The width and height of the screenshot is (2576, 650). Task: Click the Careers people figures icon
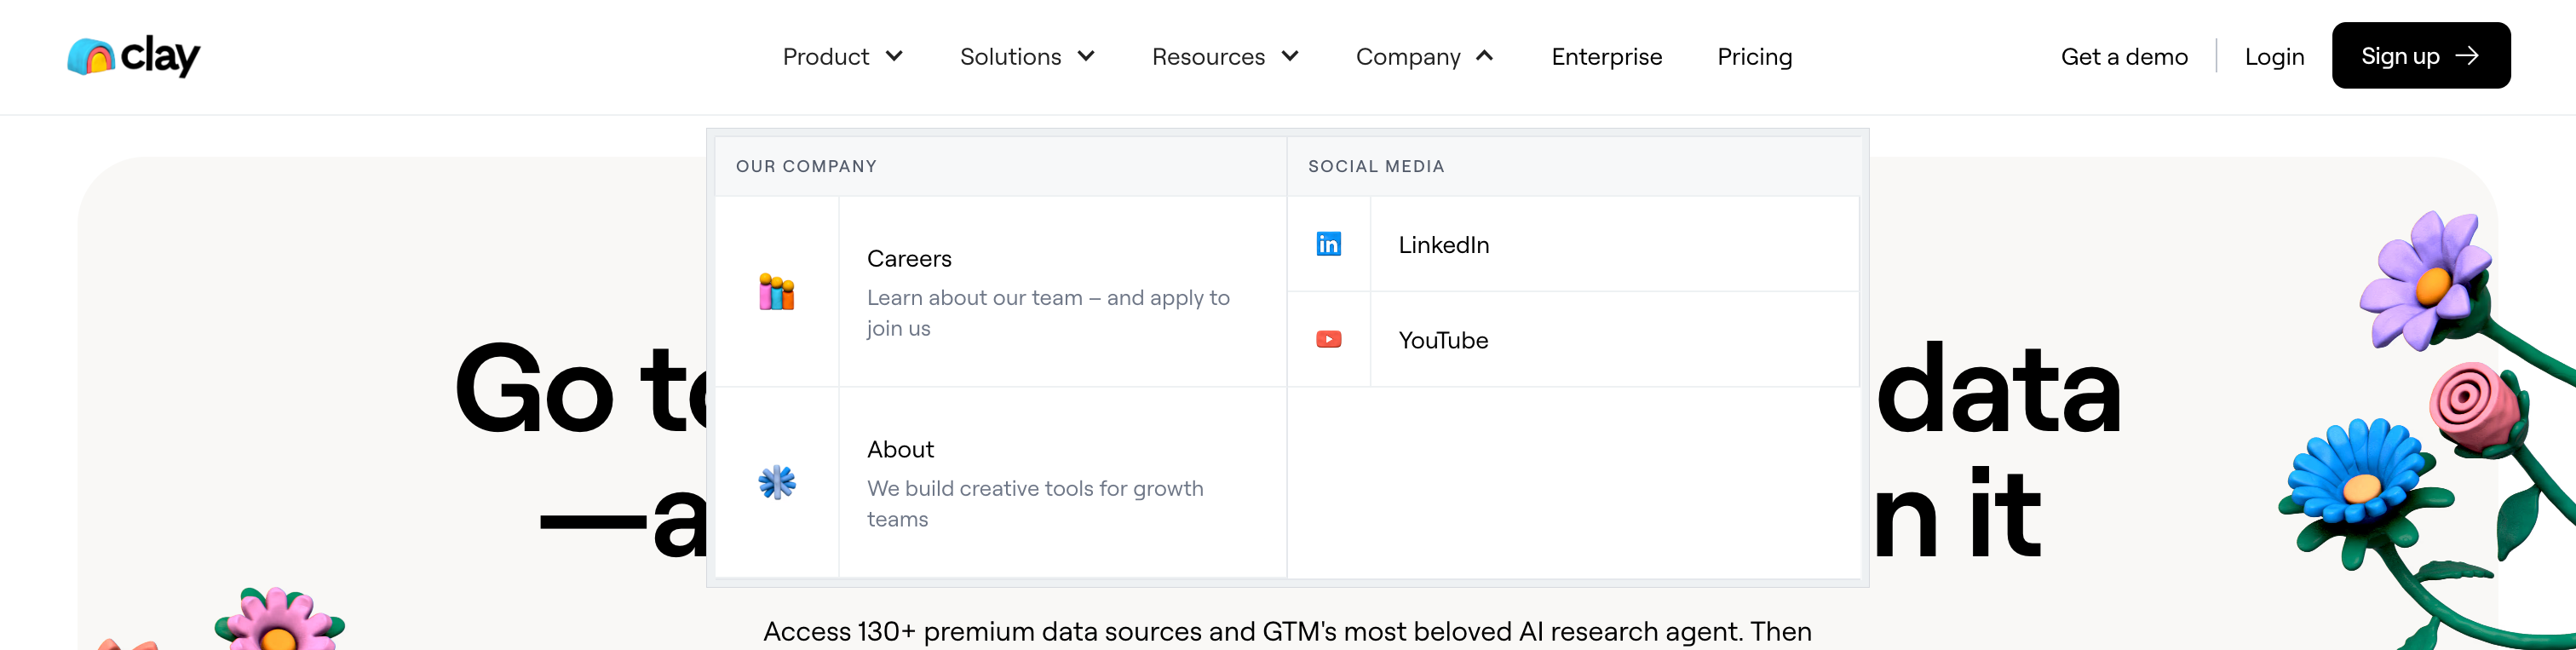coord(776,292)
